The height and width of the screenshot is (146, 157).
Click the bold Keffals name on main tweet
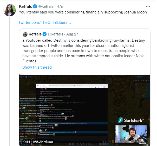tap(25, 6)
